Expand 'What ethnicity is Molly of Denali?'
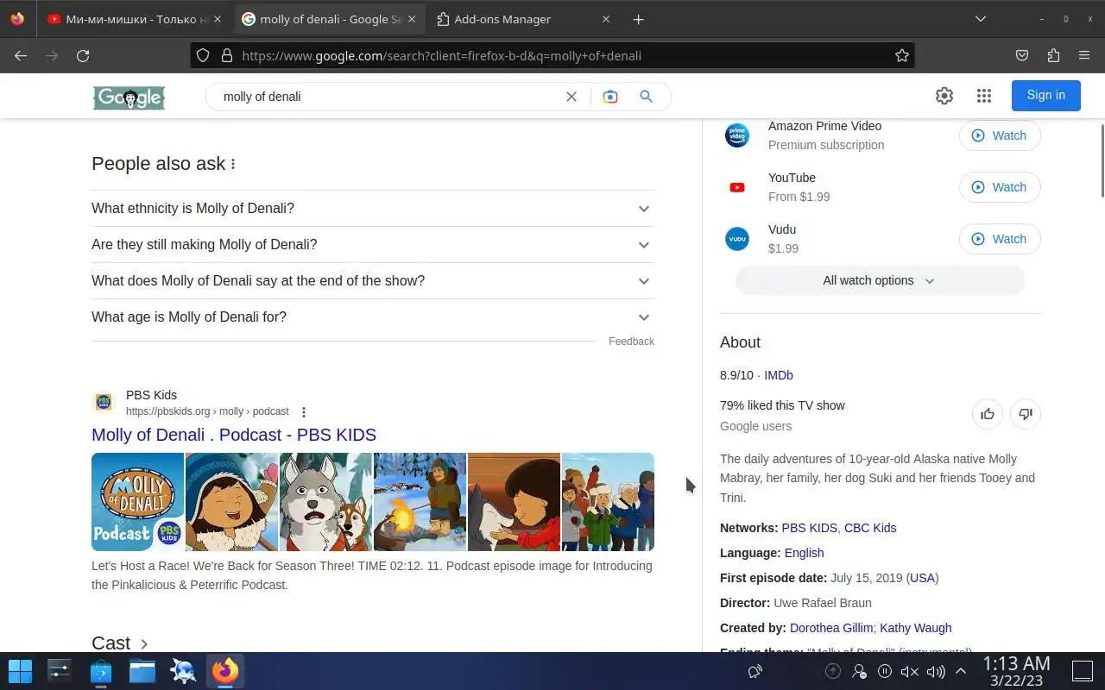1105x690 pixels. [x=373, y=209]
